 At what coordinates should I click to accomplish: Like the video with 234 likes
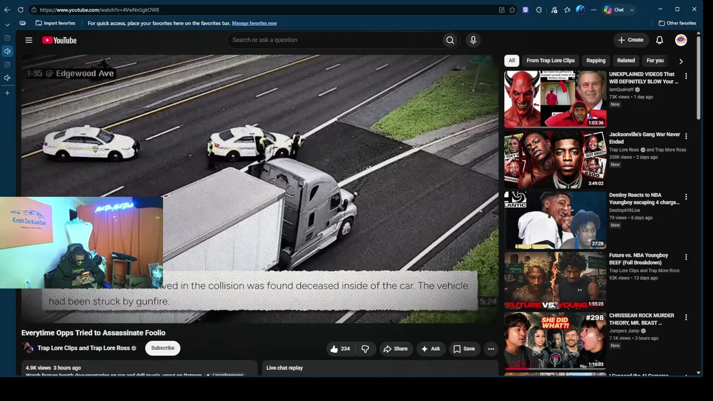pyautogui.click(x=340, y=349)
